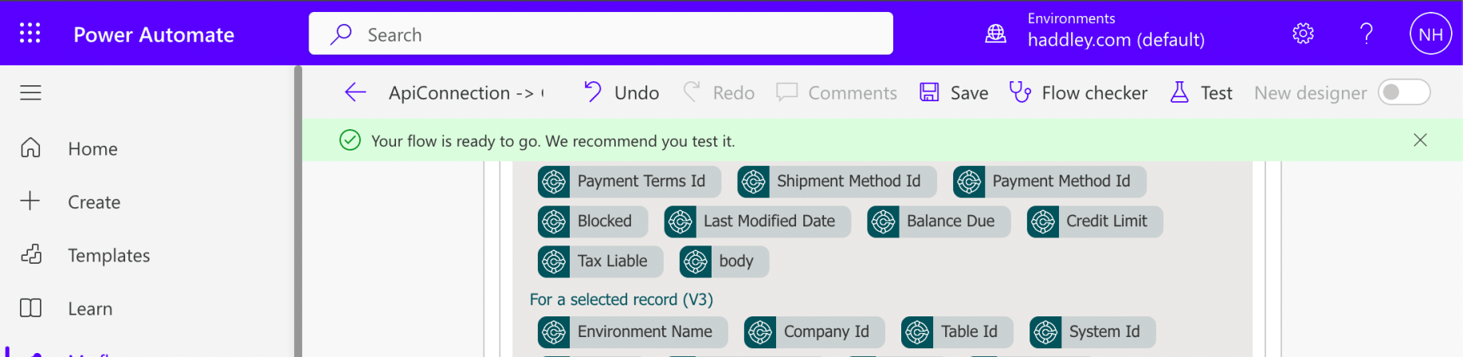
Task: Open Templates in the sidebar
Action: pos(108,256)
